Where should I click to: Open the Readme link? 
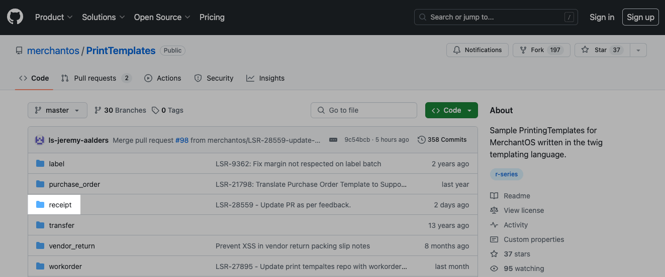point(510,196)
